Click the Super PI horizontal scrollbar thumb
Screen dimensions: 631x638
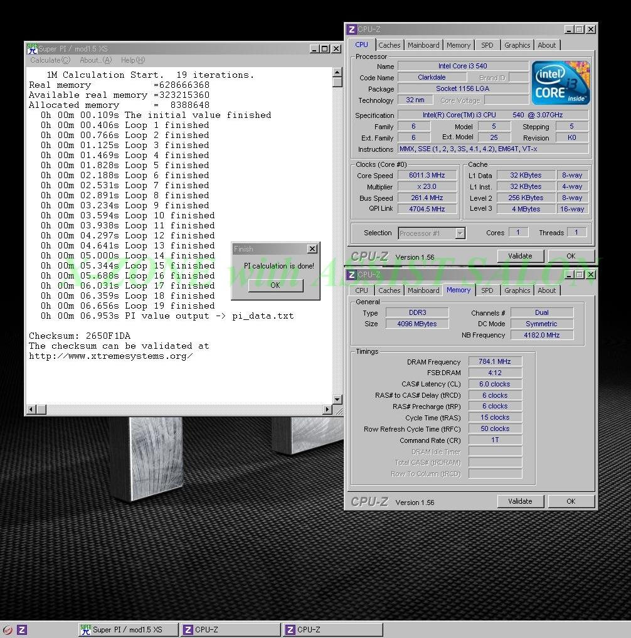[x=41, y=409]
